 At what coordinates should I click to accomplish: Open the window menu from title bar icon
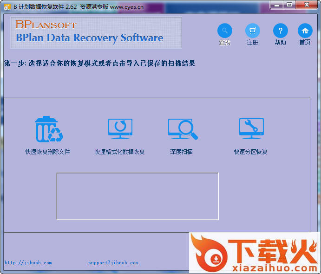[7, 6]
